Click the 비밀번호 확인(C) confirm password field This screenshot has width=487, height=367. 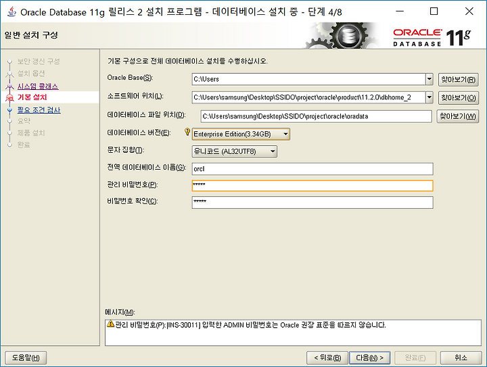point(312,202)
